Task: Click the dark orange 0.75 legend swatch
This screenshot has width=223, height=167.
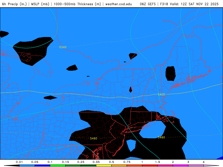Action: point(135,166)
